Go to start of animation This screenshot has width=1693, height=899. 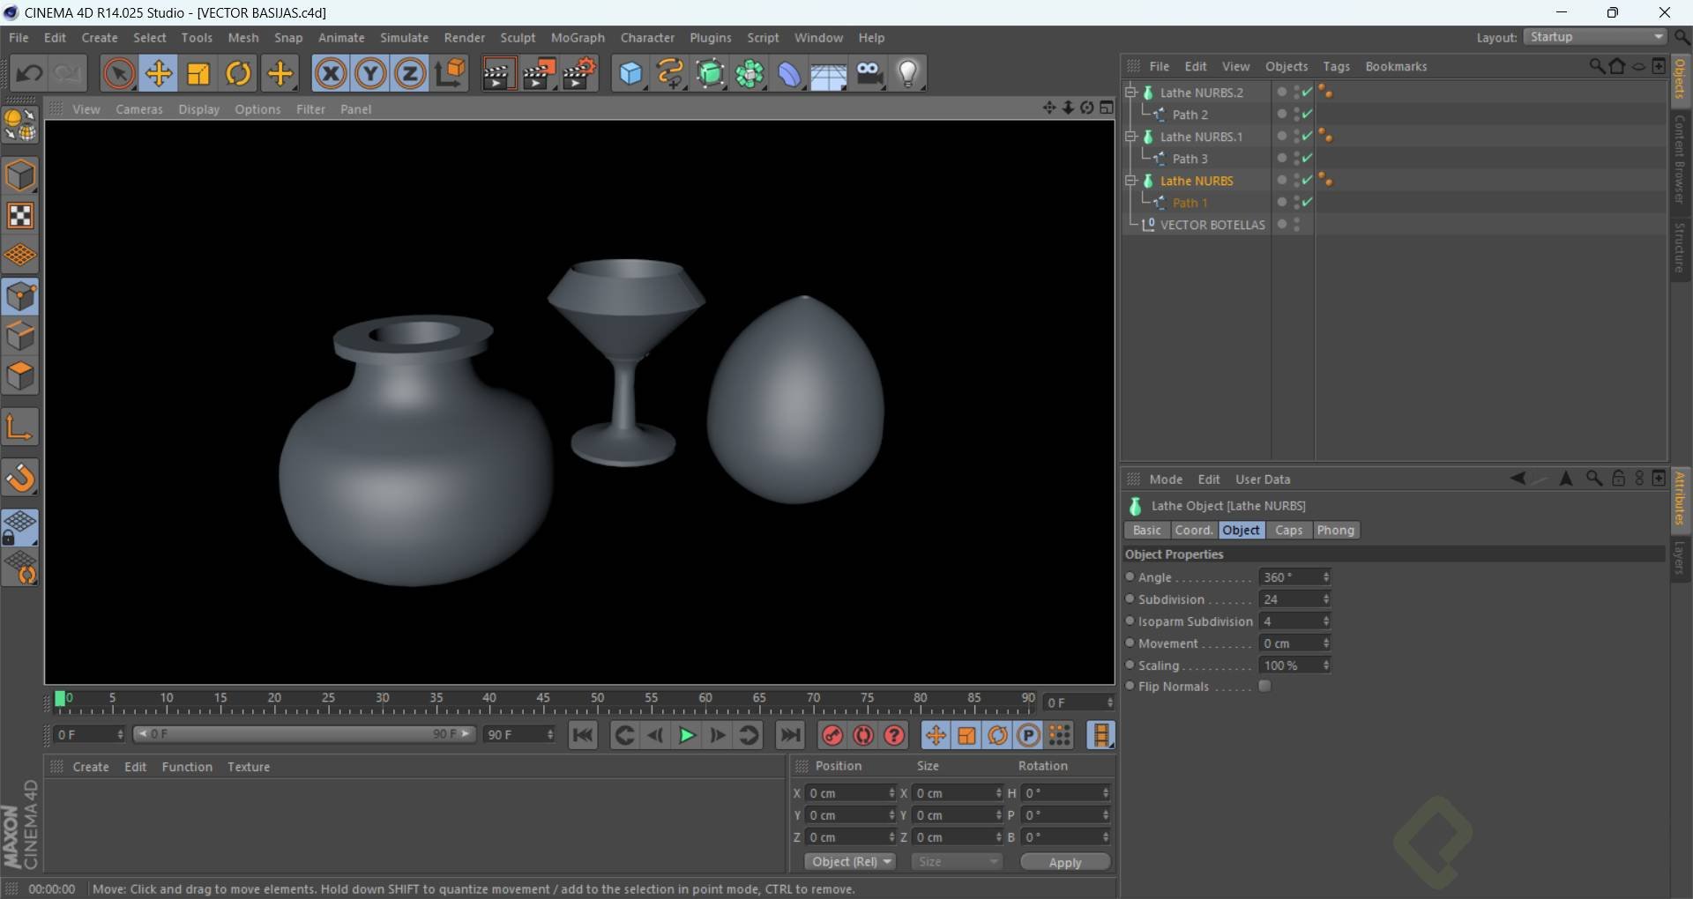click(x=583, y=735)
